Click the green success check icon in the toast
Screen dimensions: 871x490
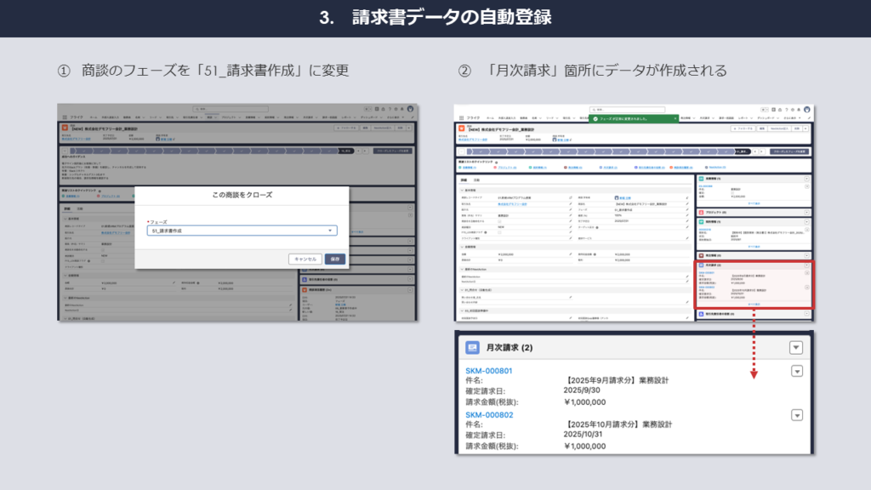pos(597,119)
